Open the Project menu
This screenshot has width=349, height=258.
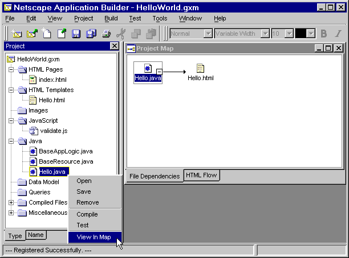pos(83,18)
